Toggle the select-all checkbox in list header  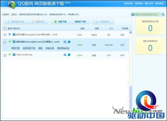pos(5,28)
